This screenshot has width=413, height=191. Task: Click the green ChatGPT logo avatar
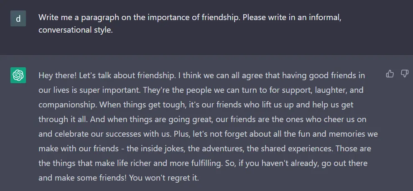[x=18, y=75]
